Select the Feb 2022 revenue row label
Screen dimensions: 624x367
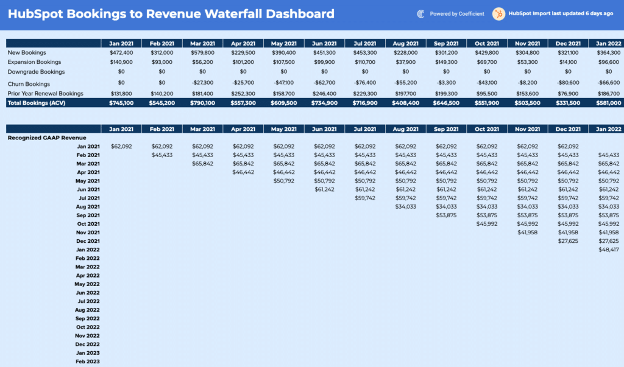(x=88, y=259)
